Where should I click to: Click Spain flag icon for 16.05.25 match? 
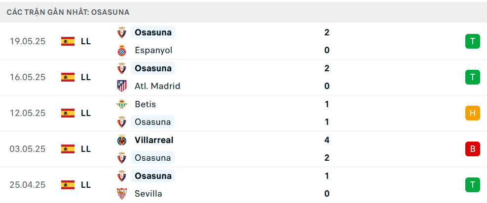click(x=68, y=77)
